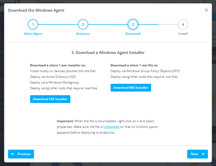This screenshot has width=216, height=166.
Task: Click 'Deploy via a Windows Workgroup' line
Action: pos(55,82)
